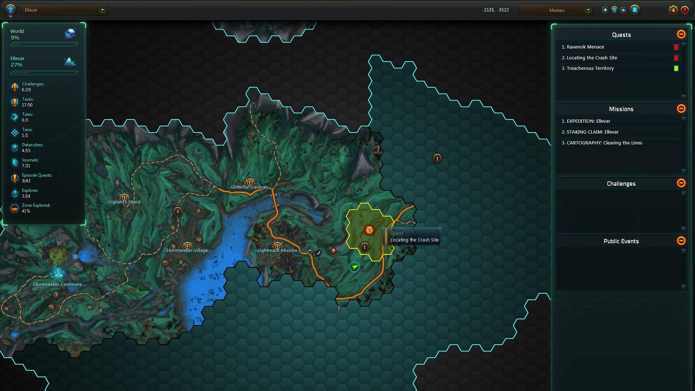The image size is (695, 391).
Task: Click the Quests panel header
Action: (621, 35)
